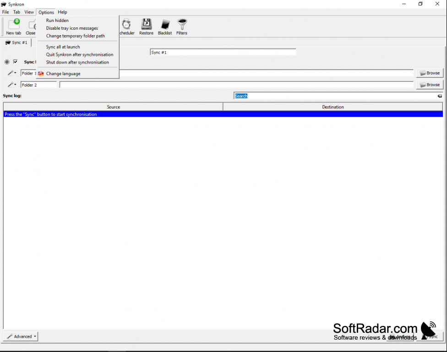The image size is (447, 352).
Task: Expand the Folder 2 wrench dropdown
Action: (12, 85)
